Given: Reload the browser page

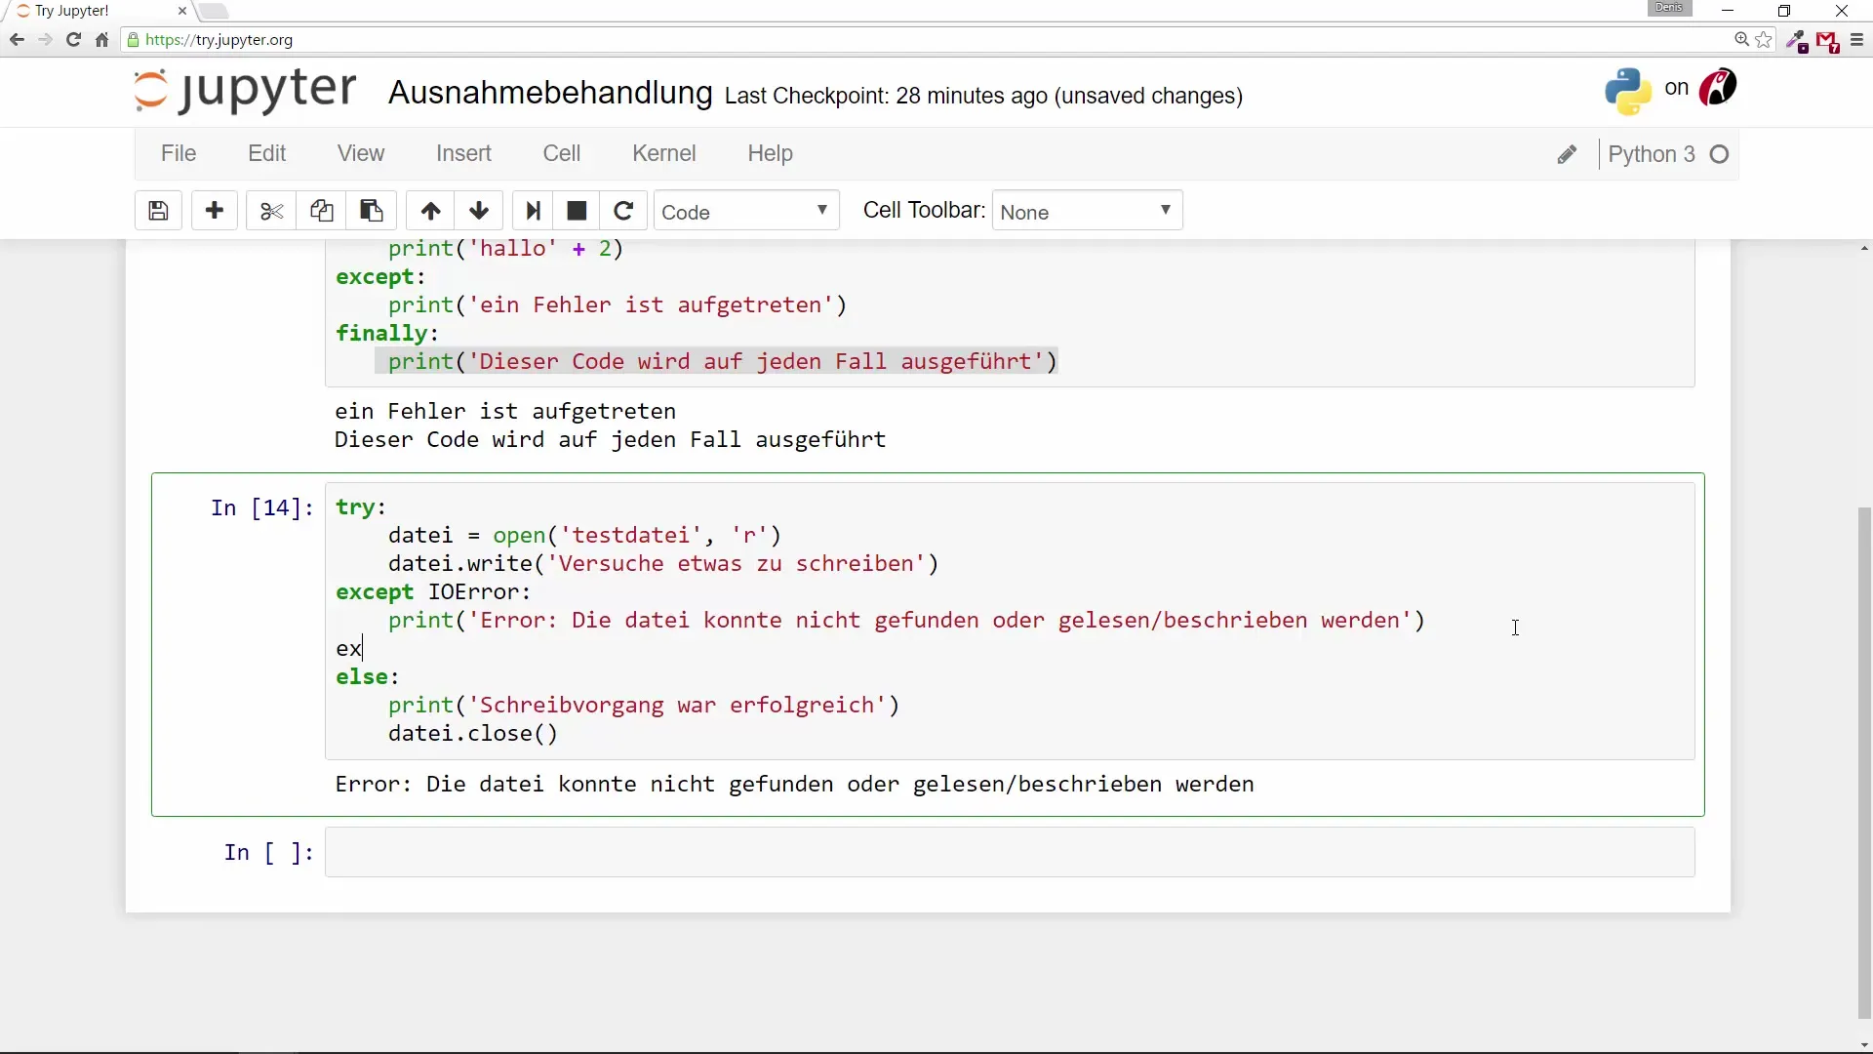Looking at the screenshot, I should click(73, 40).
